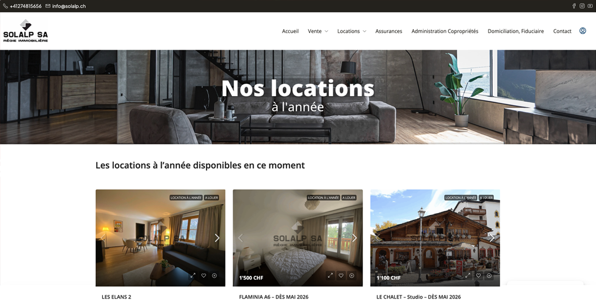Image resolution: width=596 pixels, height=305 pixels.
Task: Click the info@solalp.ch email link
Action: [66, 6]
